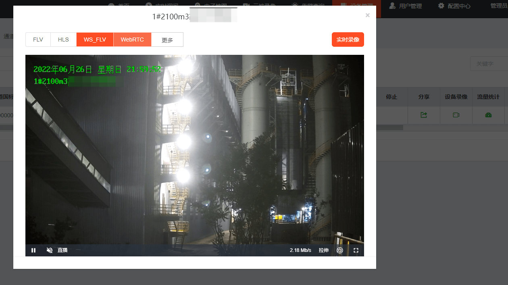Click the 分享 column header

424,97
